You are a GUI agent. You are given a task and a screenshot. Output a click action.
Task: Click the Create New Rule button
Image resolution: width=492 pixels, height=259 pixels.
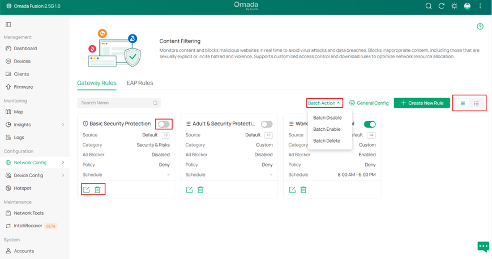422,103
